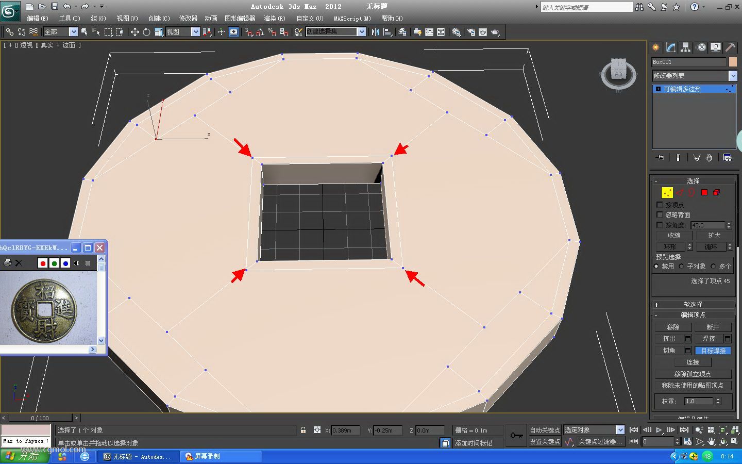The width and height of the screenshot is (742, 464).
Task: Click the Pan View hand icon
Action: point(712,442)
